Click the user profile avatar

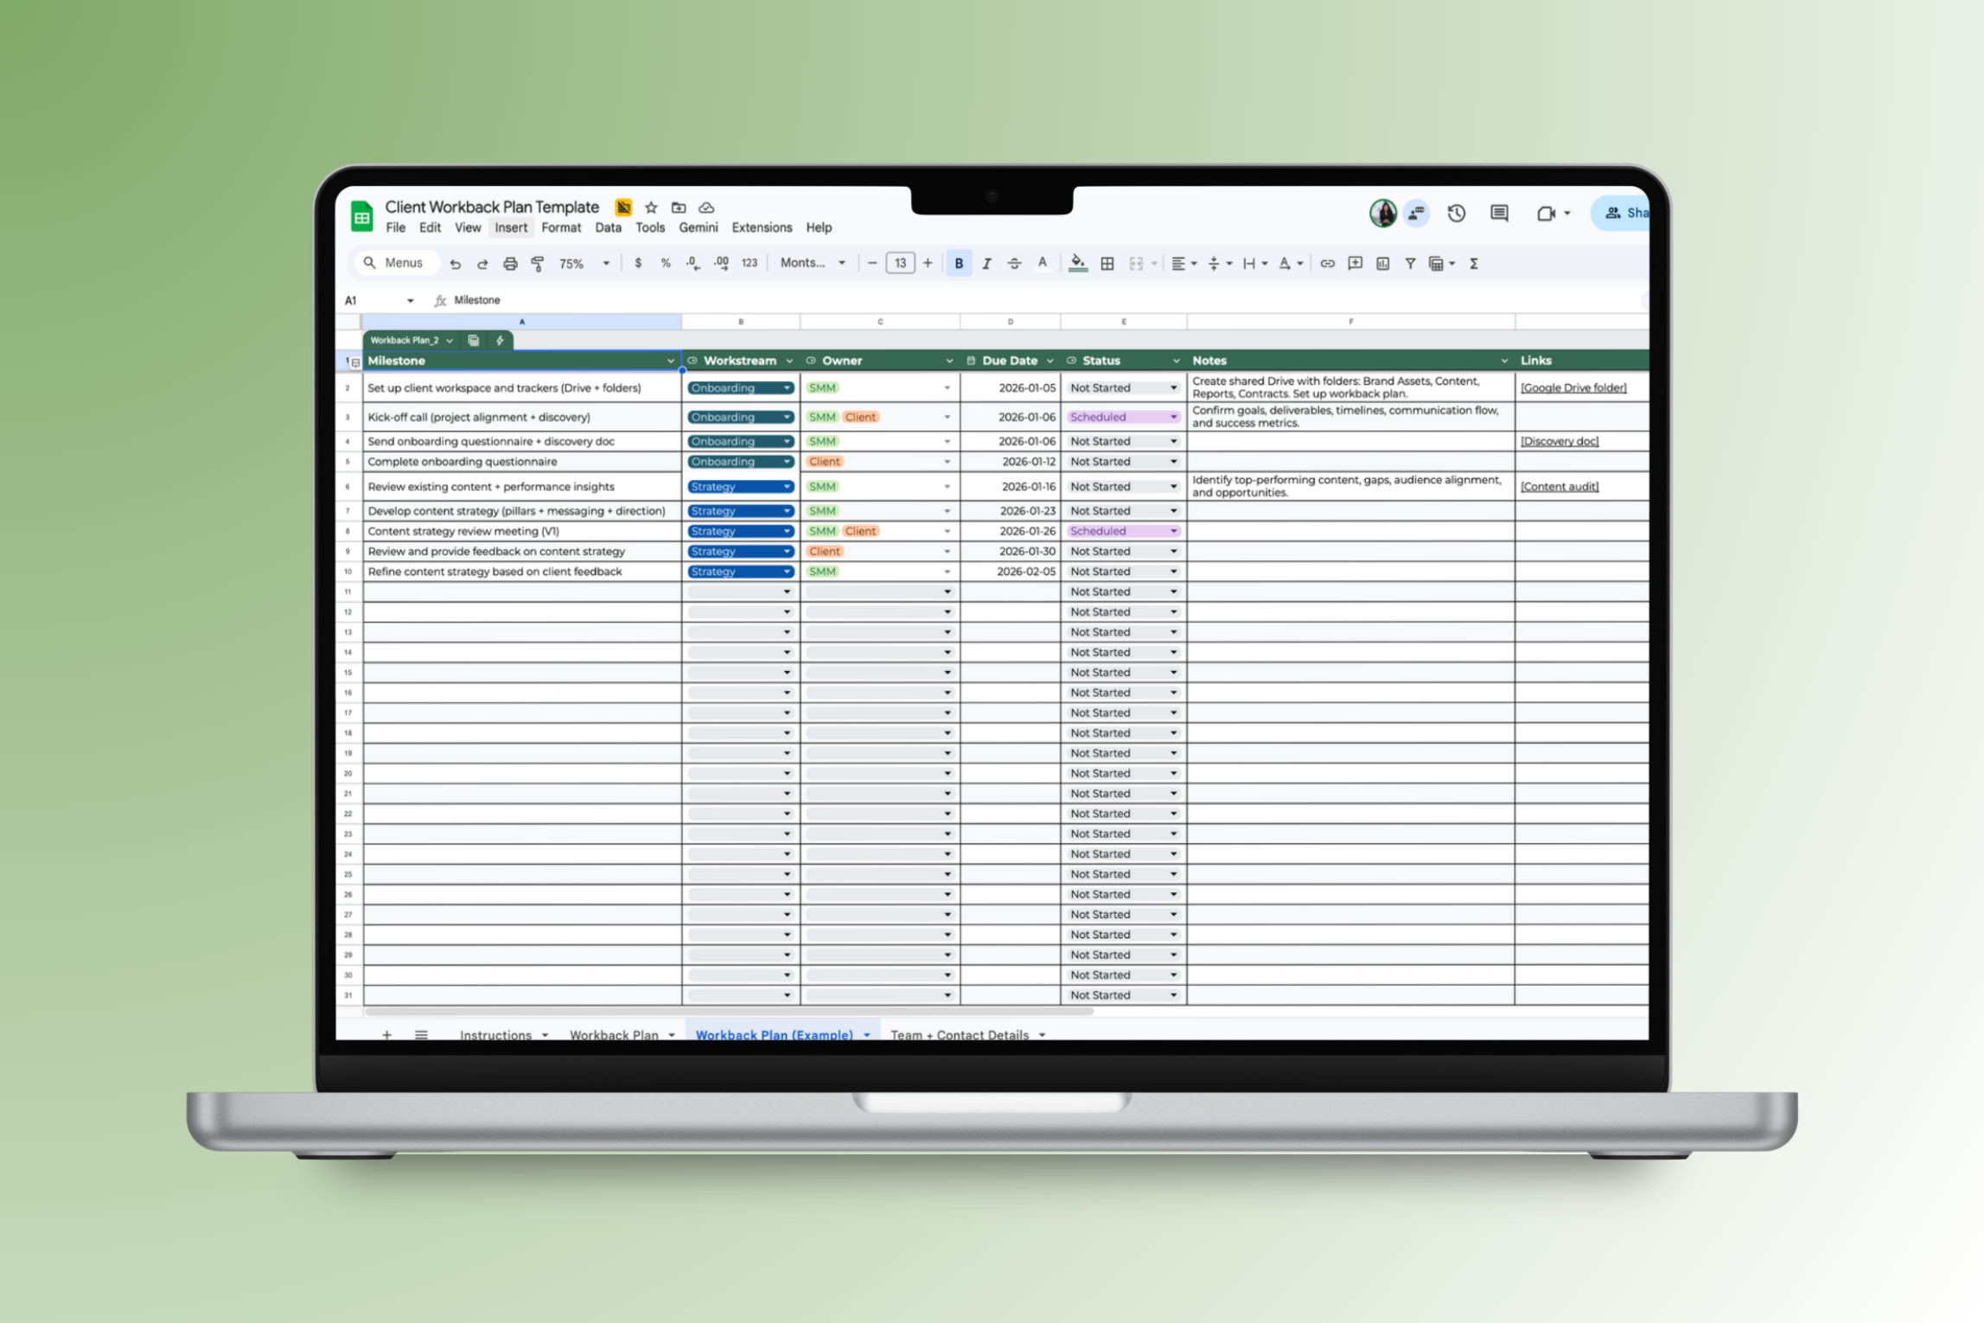click(x=1383, y=213)
